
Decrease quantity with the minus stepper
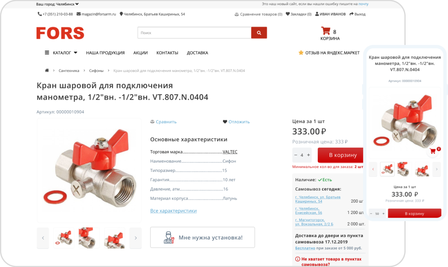coord(296,155)
